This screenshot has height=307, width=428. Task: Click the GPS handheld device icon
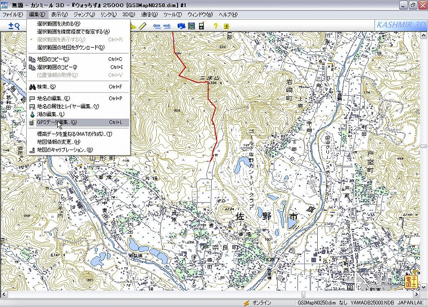(202, 26)
